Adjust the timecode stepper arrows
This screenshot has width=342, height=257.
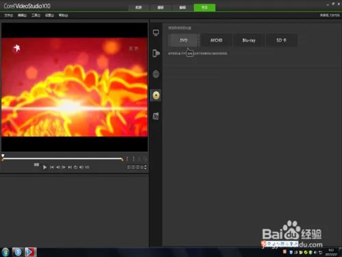pyautogui.click(x=145, y=167)
